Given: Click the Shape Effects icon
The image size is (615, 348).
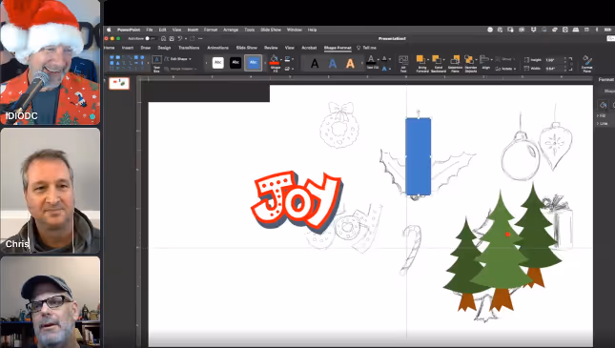Looking at the screenshot, I should [287, 69].
